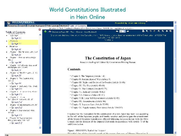Print the Chapter IV Diet section
This screenshot has width=181, height=136.
point(12,75)
